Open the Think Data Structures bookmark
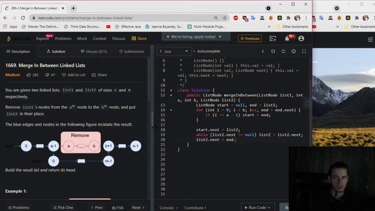The height and width of the screenshot is (211, 375). (82, 26)
